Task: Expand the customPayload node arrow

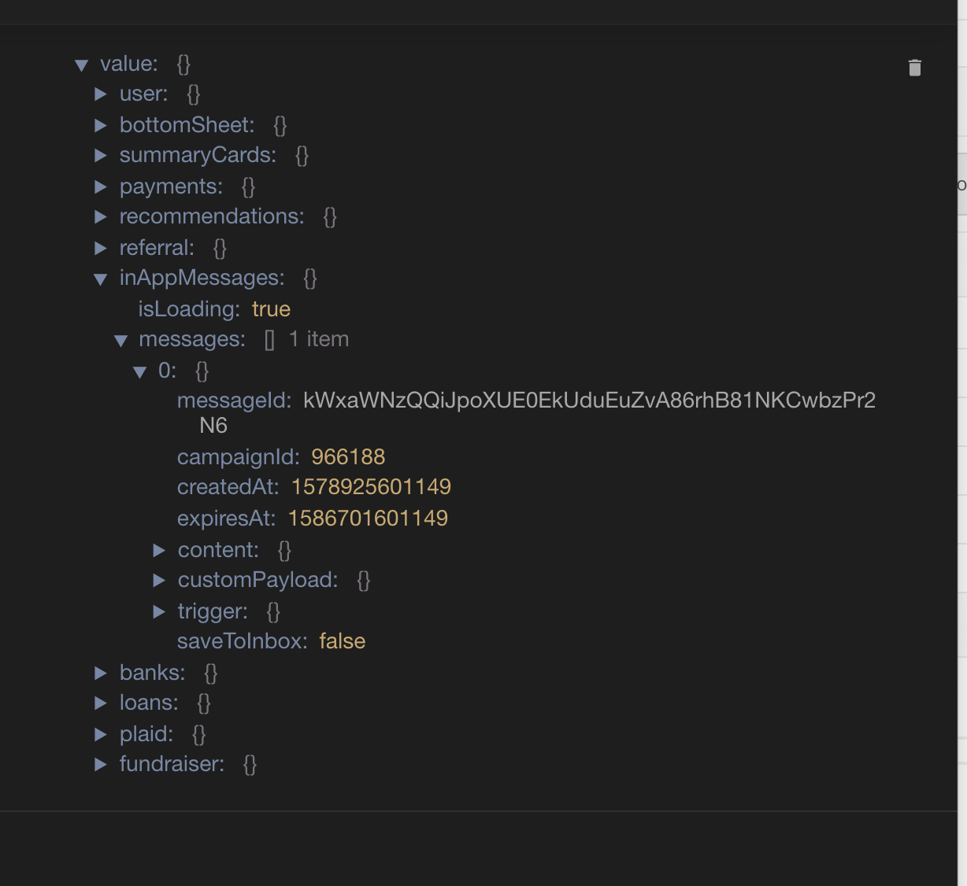Action: [159, 580]
